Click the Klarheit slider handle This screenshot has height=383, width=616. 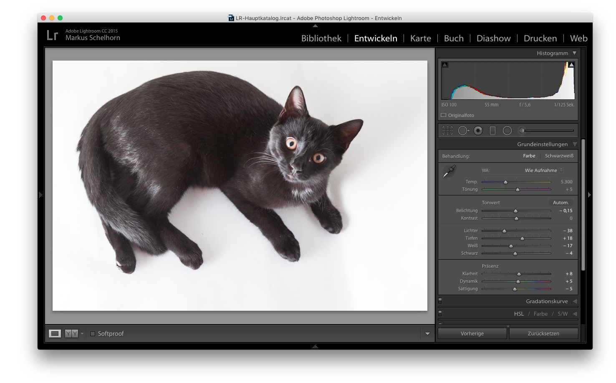click(x=519, y=274)
